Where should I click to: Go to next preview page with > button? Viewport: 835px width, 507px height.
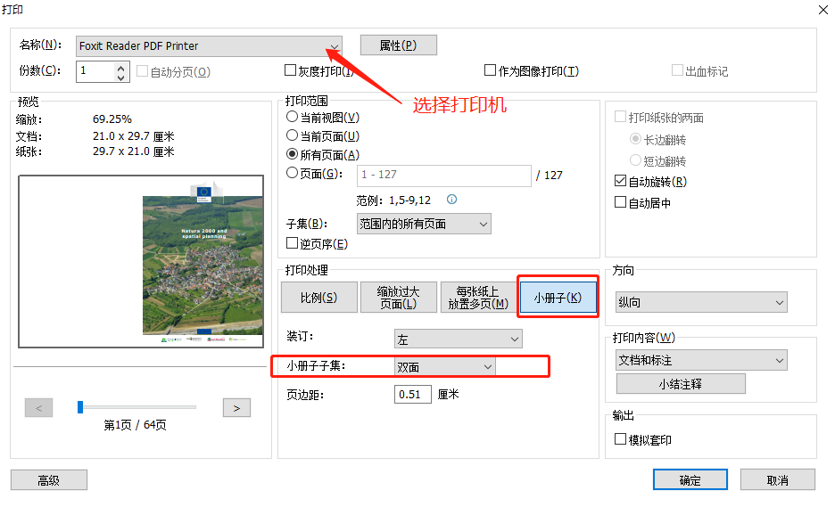pyautogui.click(x=236, y=408)
